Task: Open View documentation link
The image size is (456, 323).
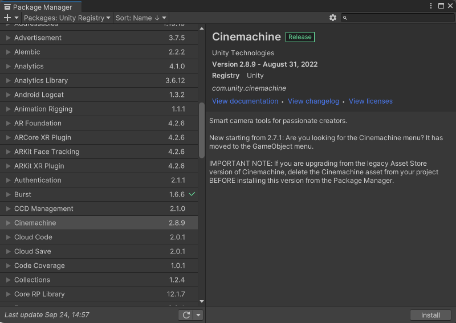Action: click(x=245, y=101)
